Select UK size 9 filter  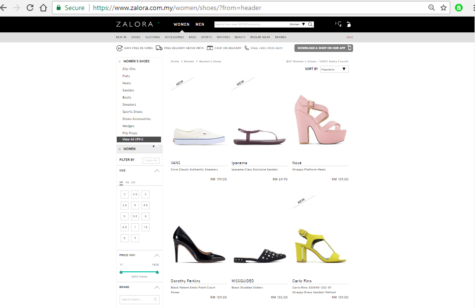coord(135,238)
